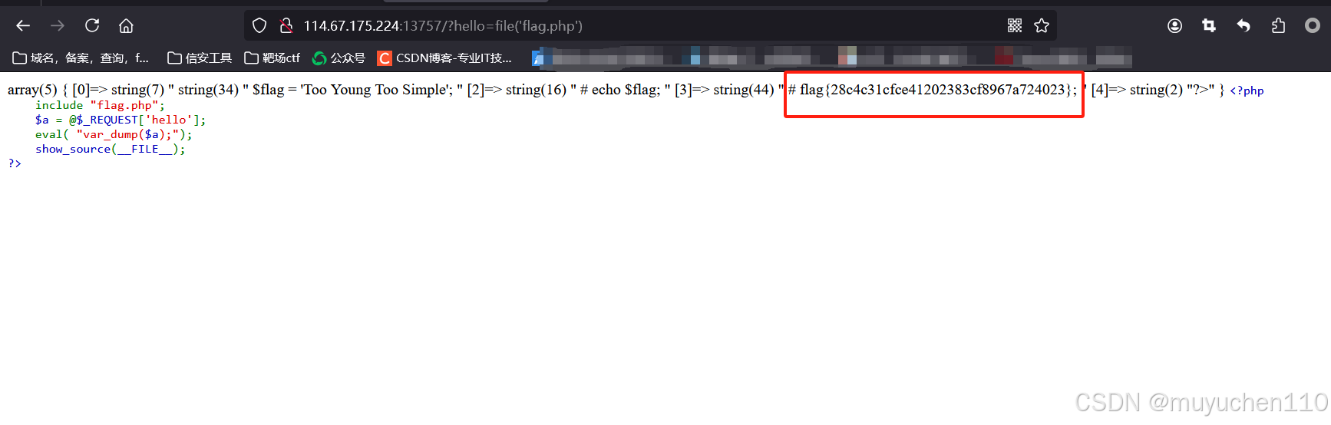Viewport: 1331px width, 425px height.
Task: Open the browser home page
Action: click(x=126, y=26)
